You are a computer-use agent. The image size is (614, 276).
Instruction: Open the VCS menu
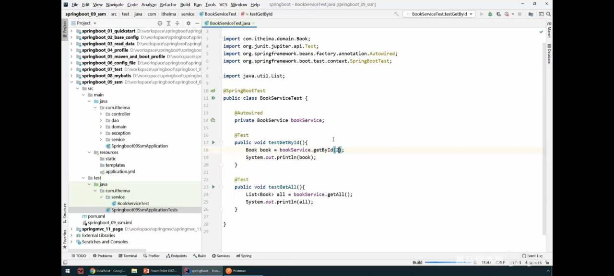[x=223, y=5]
